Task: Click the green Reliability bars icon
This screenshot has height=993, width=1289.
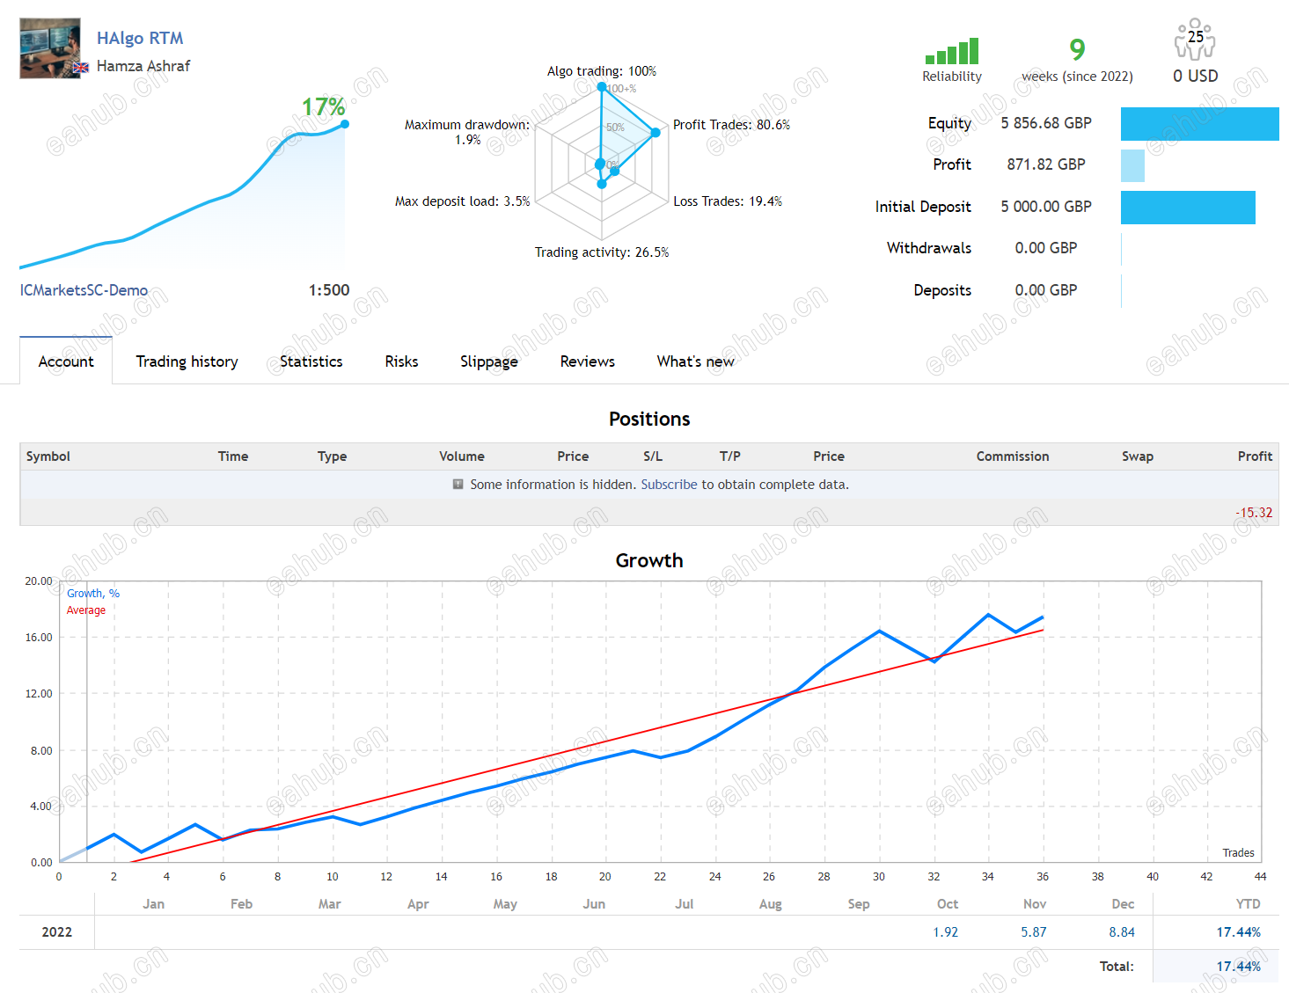Action: [952, 52]
